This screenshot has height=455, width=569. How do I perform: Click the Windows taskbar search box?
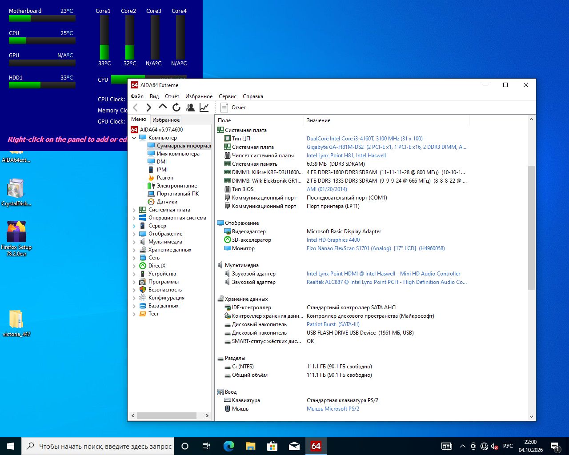tap(99, 446)
